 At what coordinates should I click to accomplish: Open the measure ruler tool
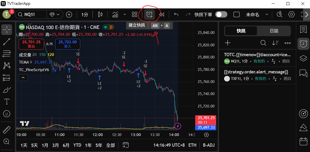click(7, 130)
